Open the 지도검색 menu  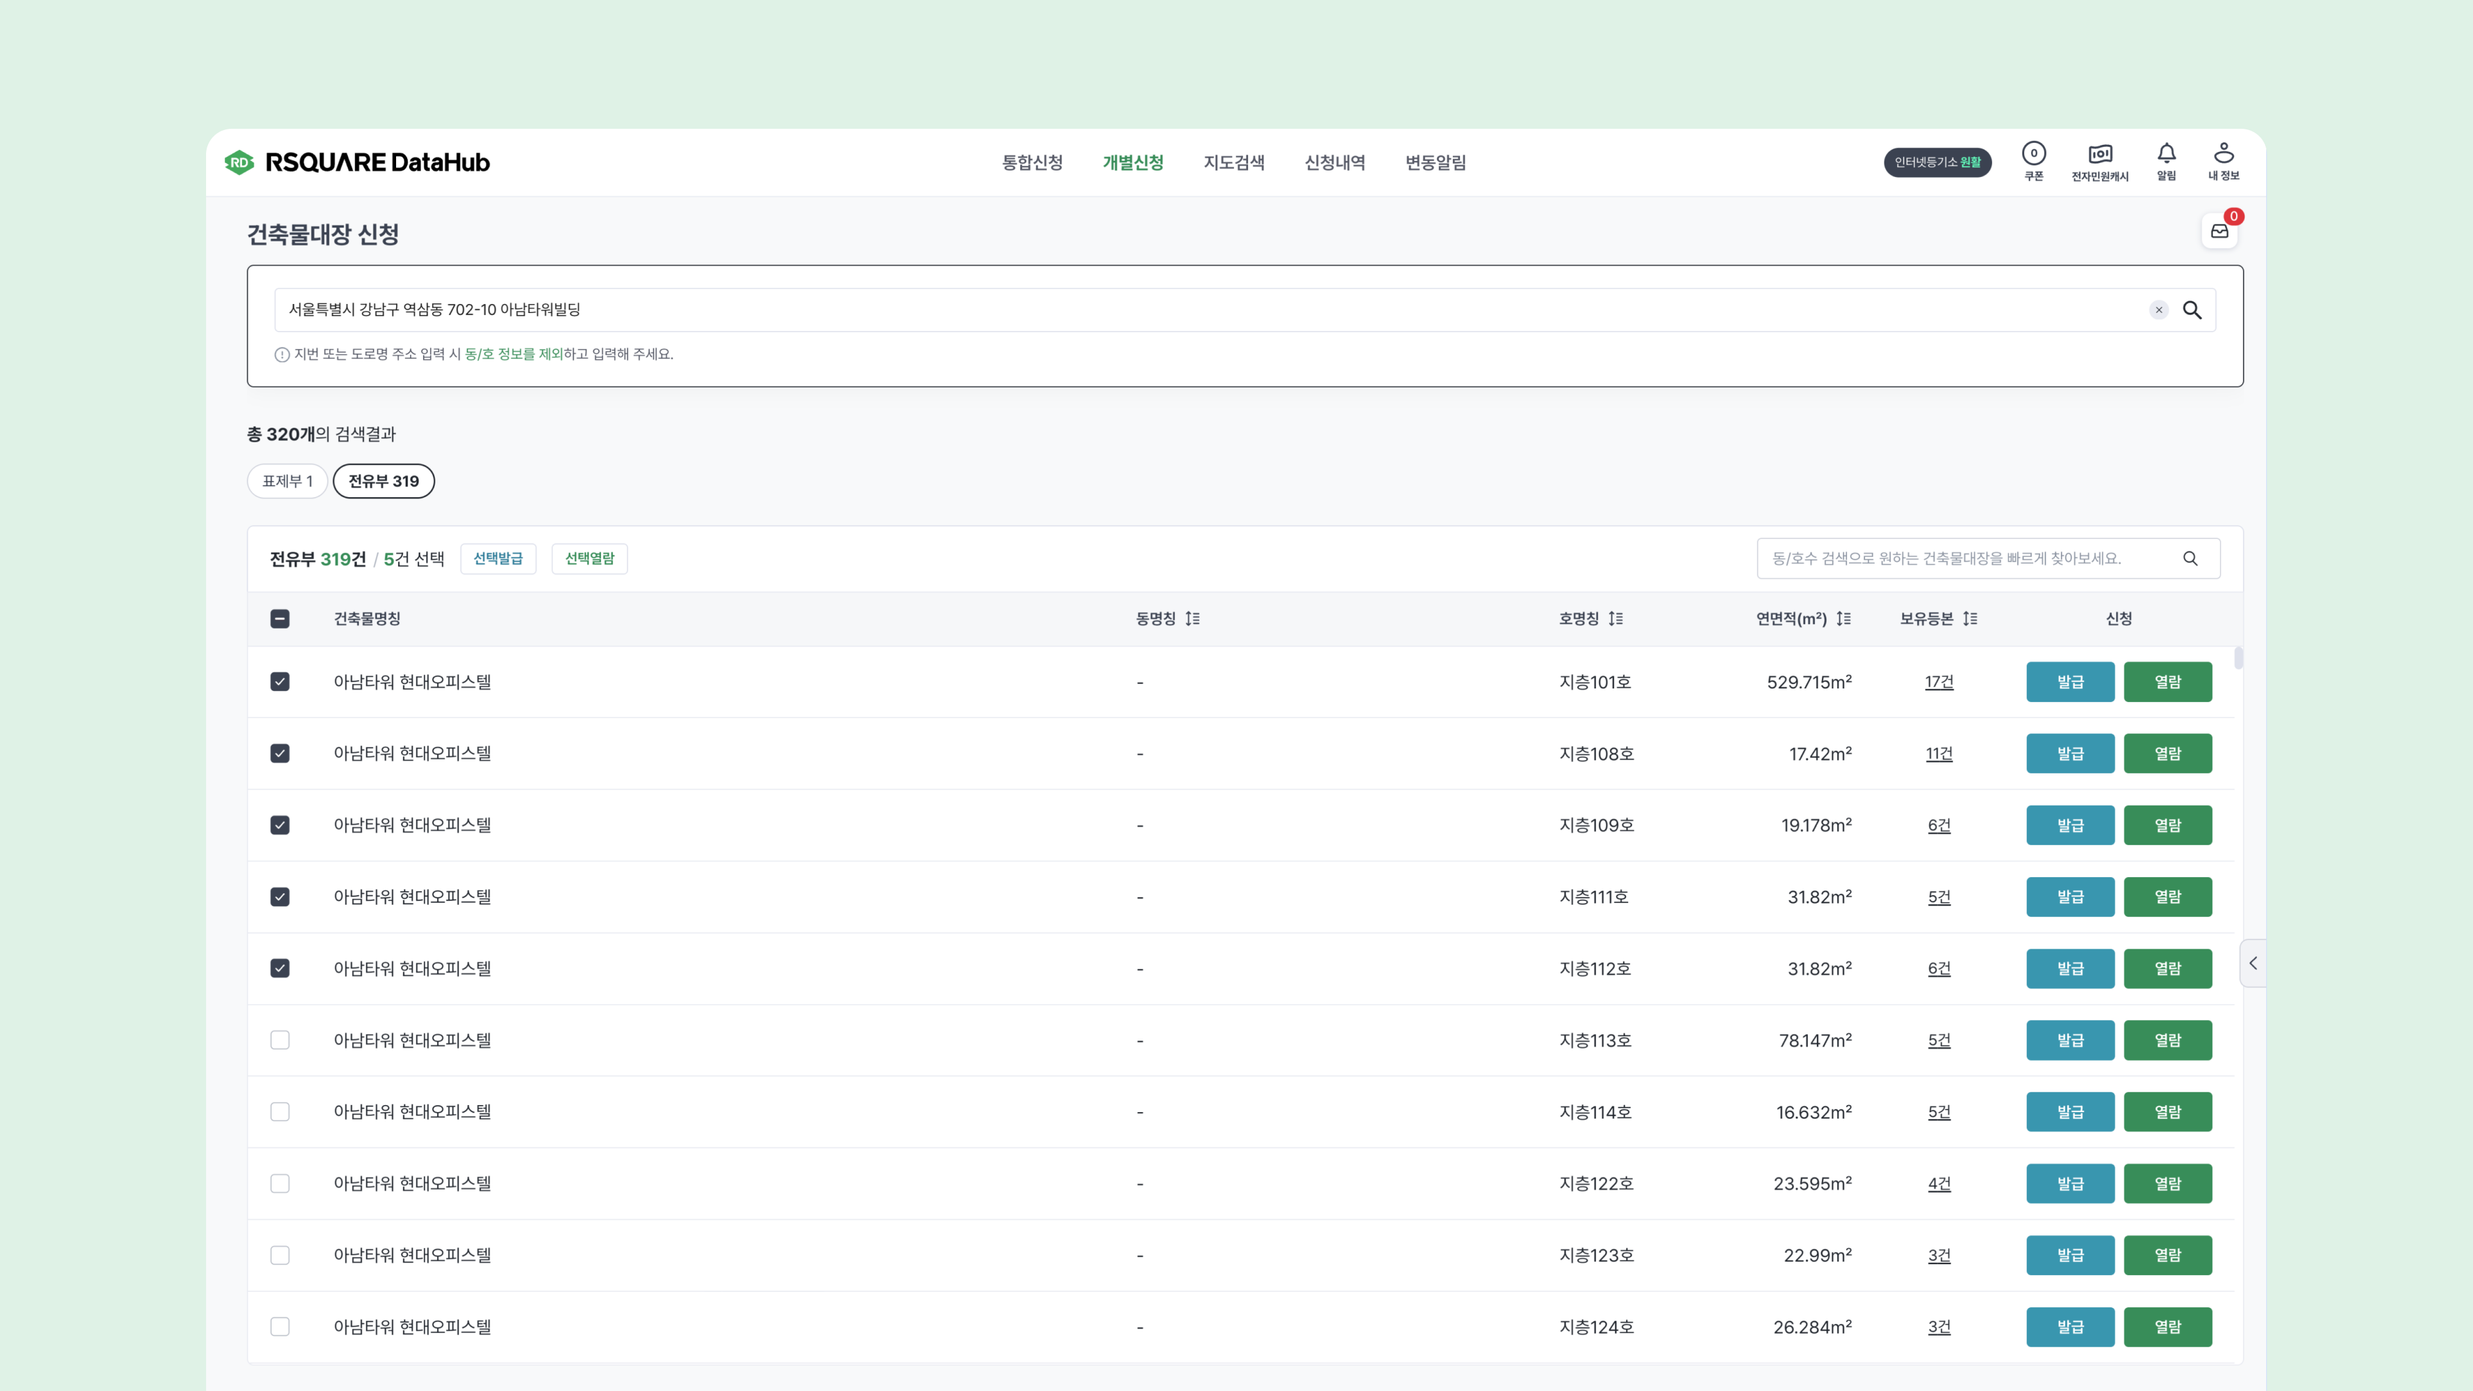tap(1234, 162)
